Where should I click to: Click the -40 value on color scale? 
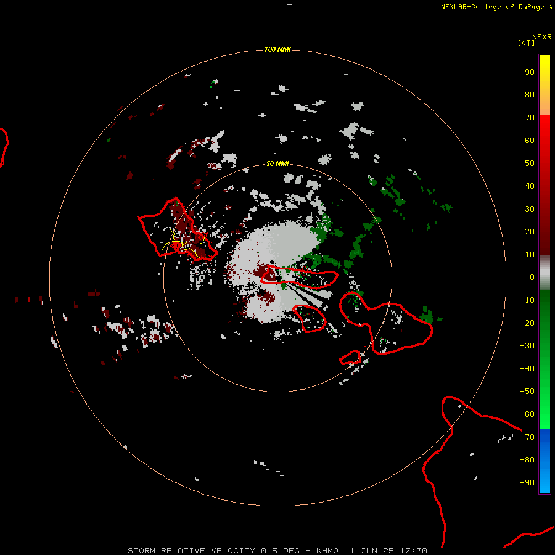click(527, 369)
